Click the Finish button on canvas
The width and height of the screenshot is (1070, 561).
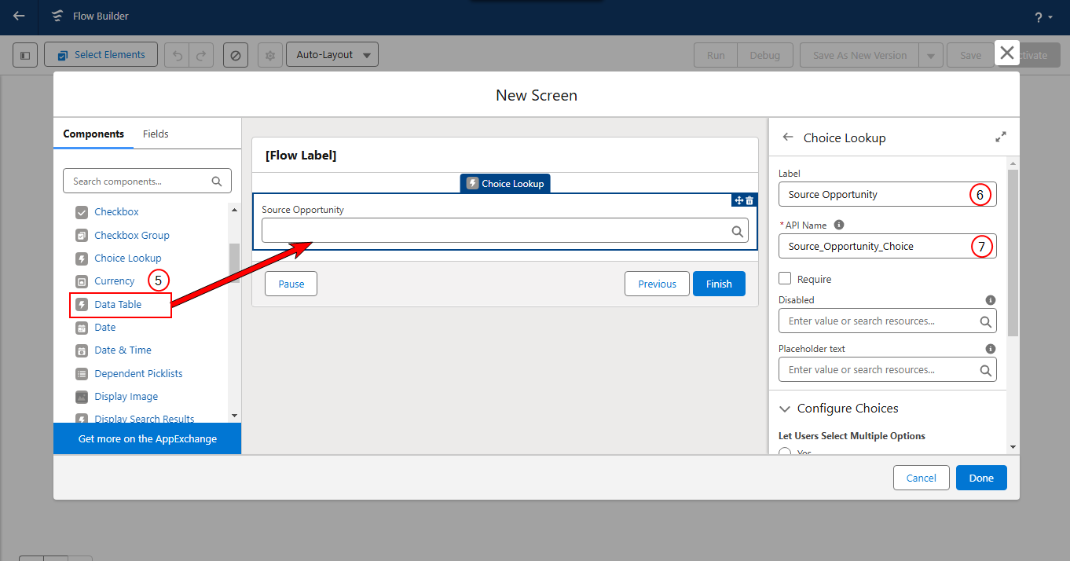(719, 284)
